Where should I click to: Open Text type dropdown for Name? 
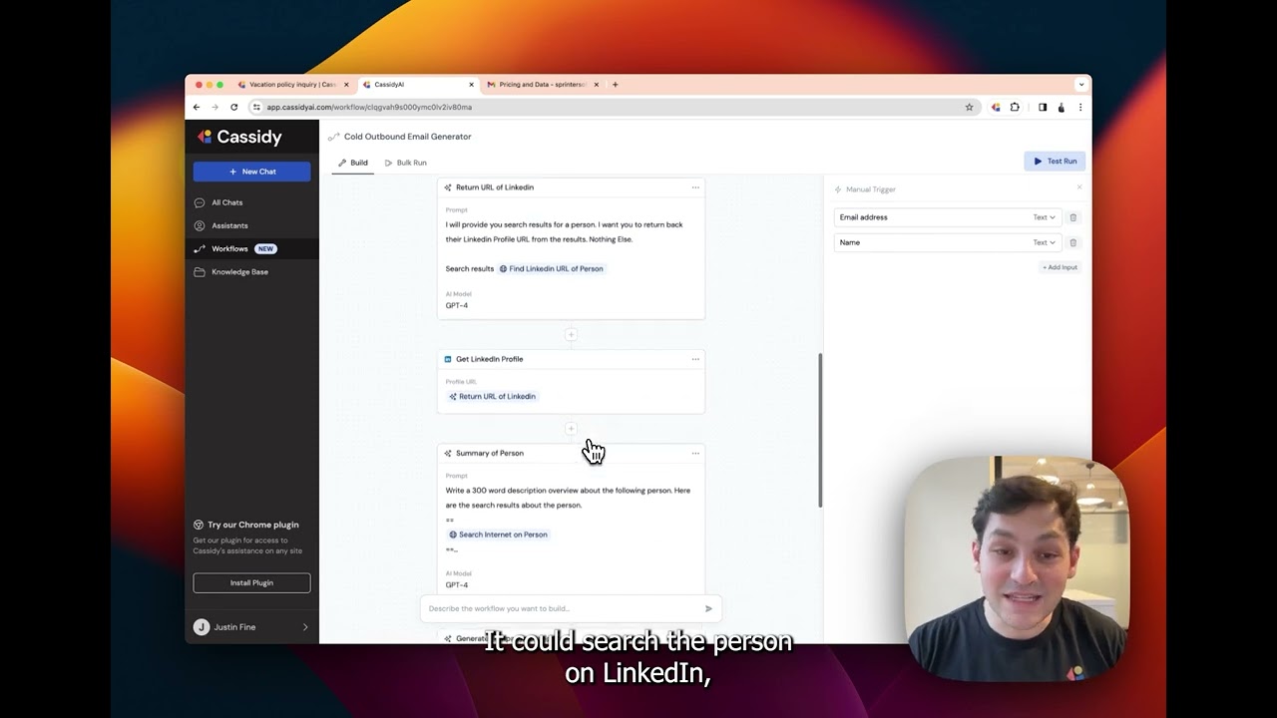[x=1044, y=242]
